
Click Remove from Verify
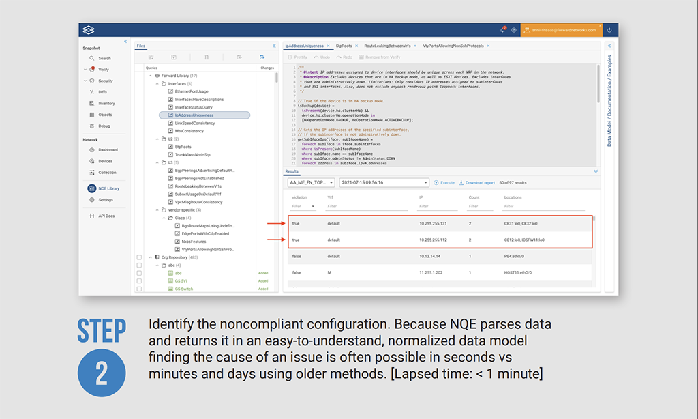[x=380, y=57]
